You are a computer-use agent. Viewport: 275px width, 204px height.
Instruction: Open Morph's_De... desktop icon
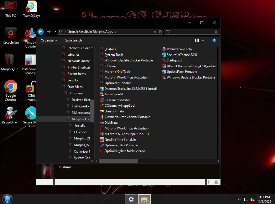point(10,62)
